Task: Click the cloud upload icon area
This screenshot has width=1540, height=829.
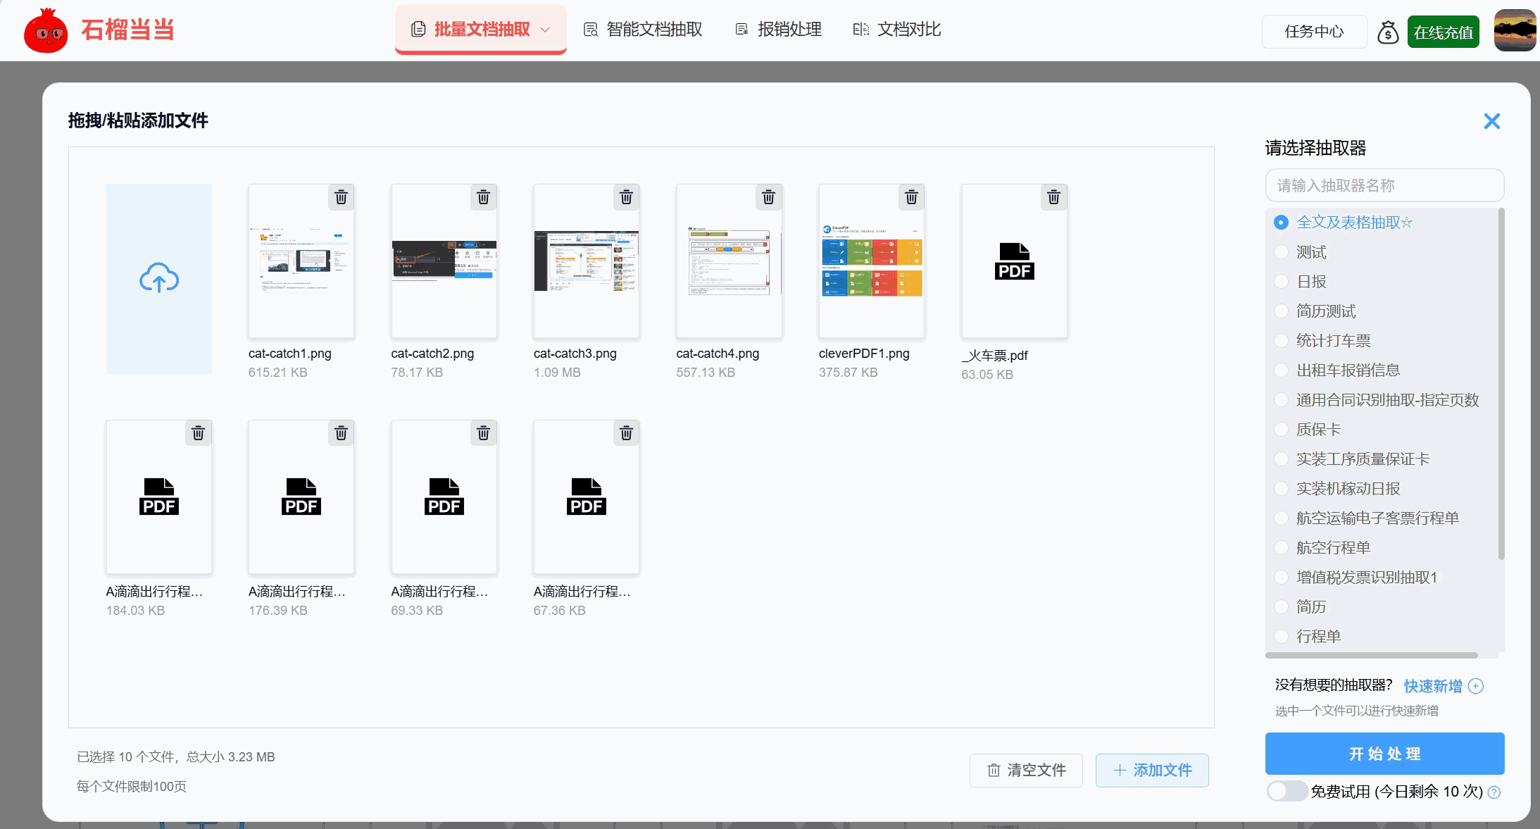Action: click(159, 279)
